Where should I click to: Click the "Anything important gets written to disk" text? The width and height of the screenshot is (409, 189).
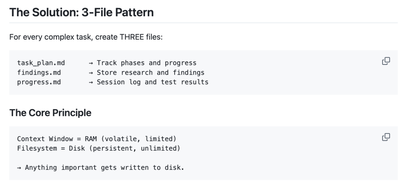pos(104,167)
